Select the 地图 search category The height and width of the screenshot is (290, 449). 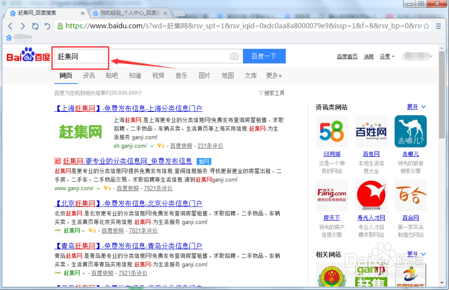tap(228, 75)
